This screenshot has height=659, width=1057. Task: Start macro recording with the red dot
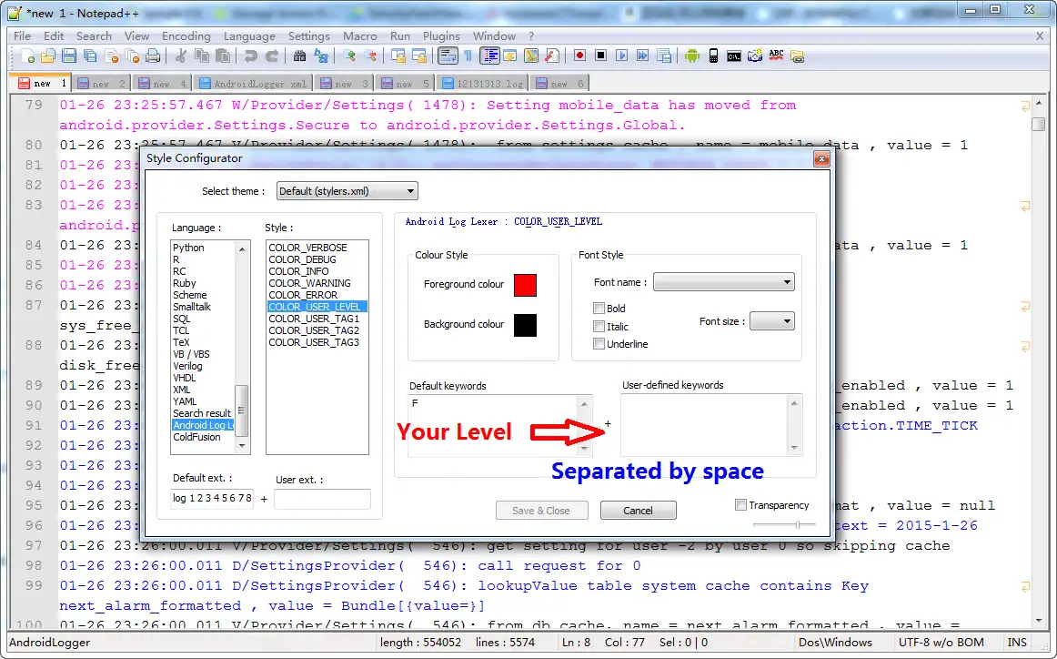coord(579,56)
